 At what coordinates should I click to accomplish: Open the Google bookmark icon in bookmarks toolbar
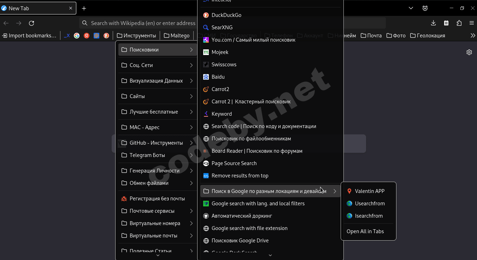point(77,36)
